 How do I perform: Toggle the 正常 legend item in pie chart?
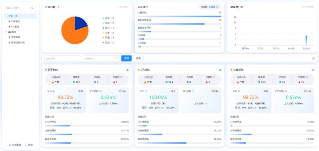(108, 18)
